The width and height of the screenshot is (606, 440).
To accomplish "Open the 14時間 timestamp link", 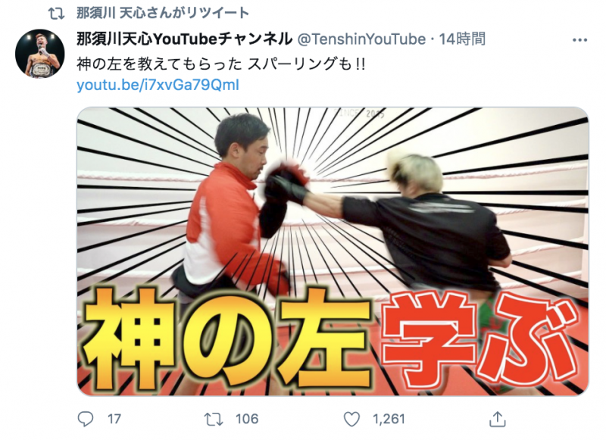I will coord(462,39).
